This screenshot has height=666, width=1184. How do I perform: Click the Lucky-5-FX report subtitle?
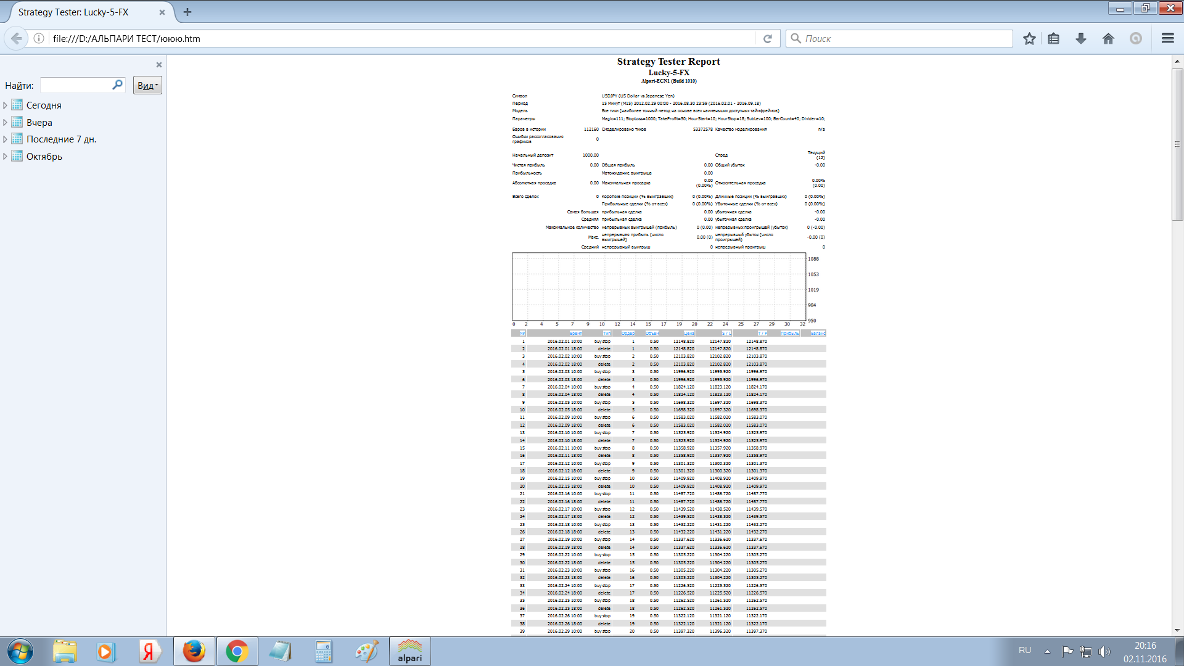668,73
